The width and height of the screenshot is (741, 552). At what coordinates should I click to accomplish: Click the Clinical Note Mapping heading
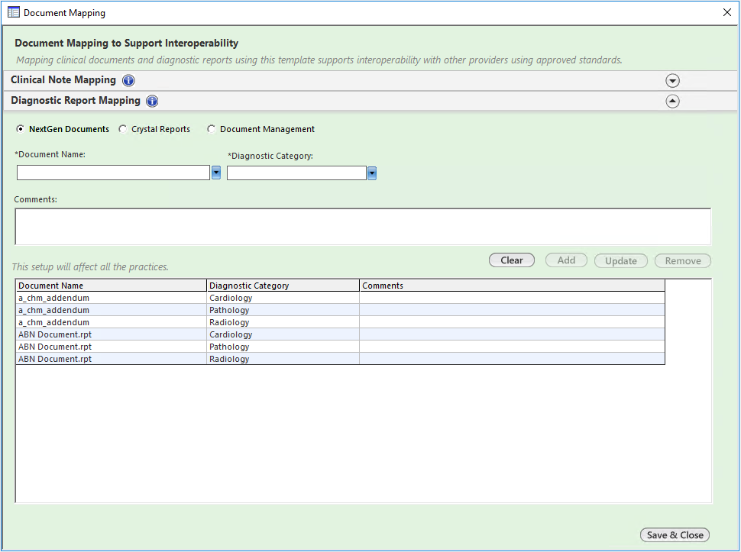point(63,80)
